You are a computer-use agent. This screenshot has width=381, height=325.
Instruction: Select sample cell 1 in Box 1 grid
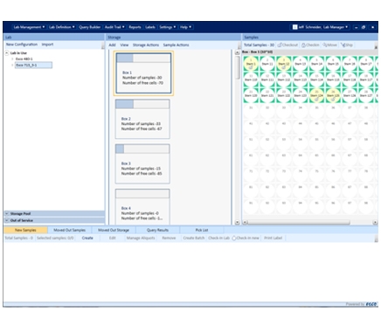tap(251, 64)
